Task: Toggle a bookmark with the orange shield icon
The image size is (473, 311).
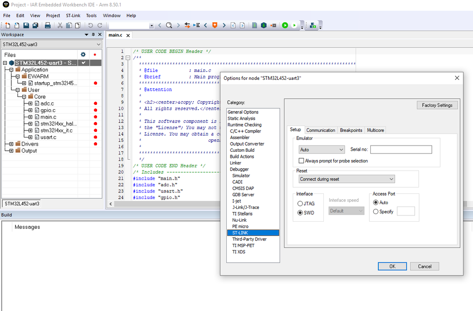Action: pyautogui.click(x=215, y=26)
